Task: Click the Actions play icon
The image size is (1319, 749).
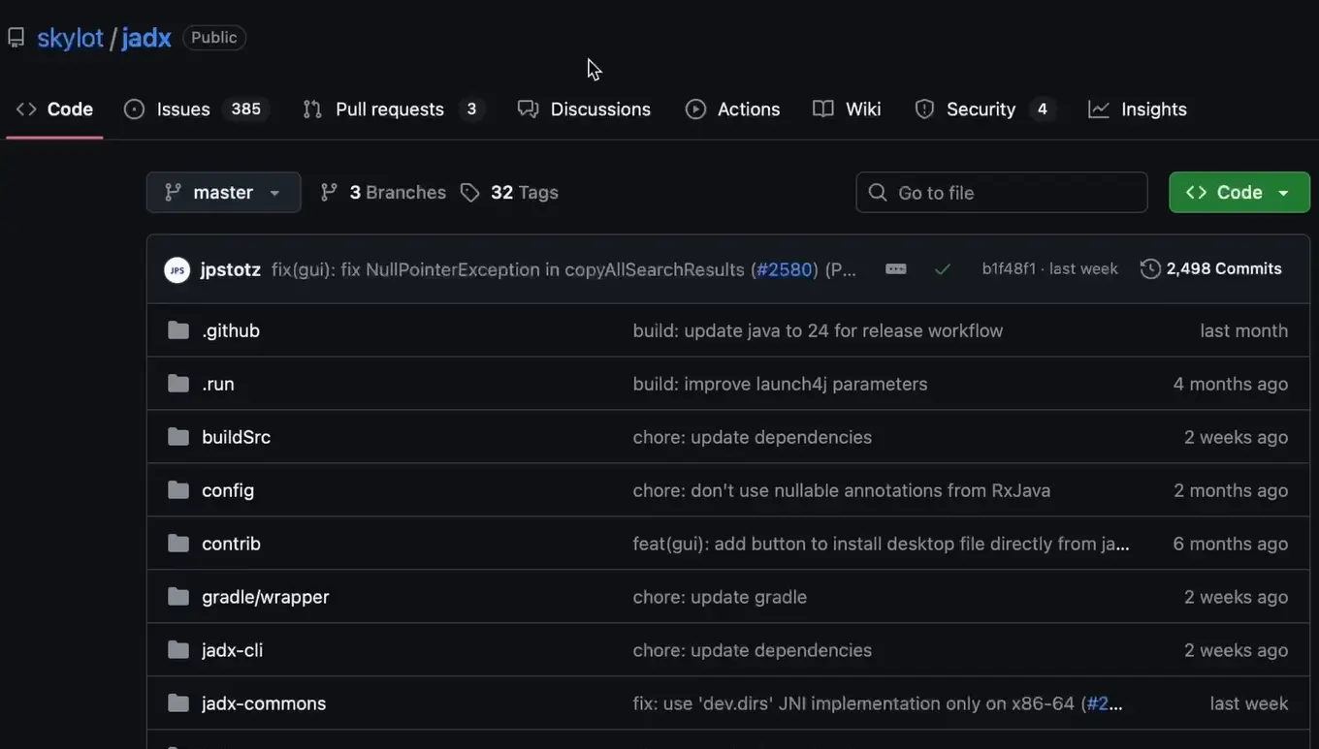Action: pos(695,109)
